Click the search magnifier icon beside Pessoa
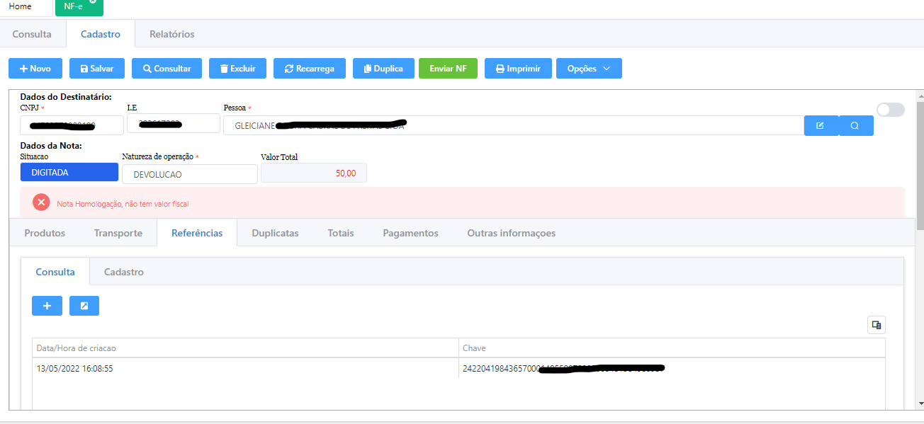 coord(855,125)
